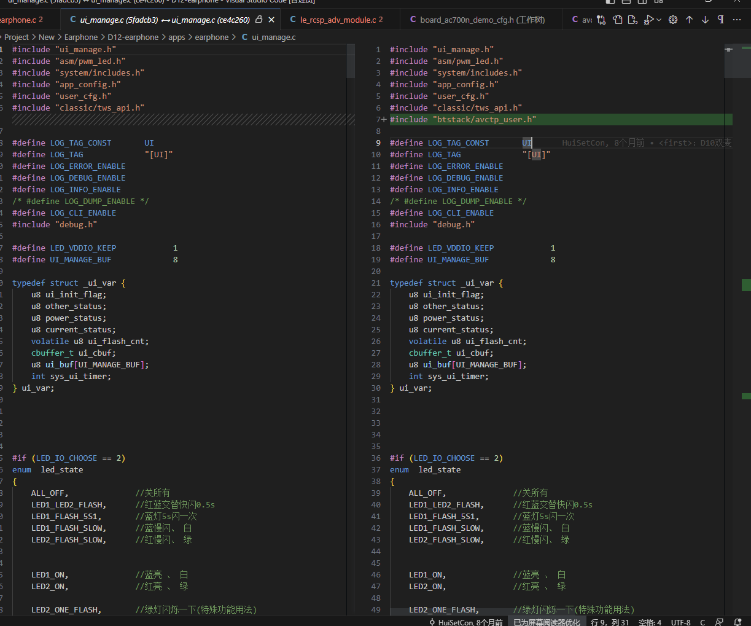Click '#include "debug.h"' in right pane
The width and height of the screenshot is (751, 626).
432,224
